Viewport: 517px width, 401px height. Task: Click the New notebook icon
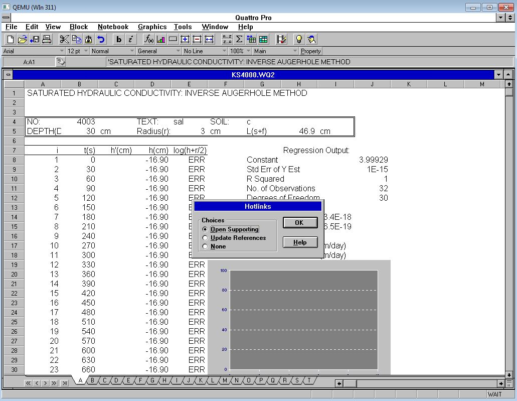[x=11, y=39]
